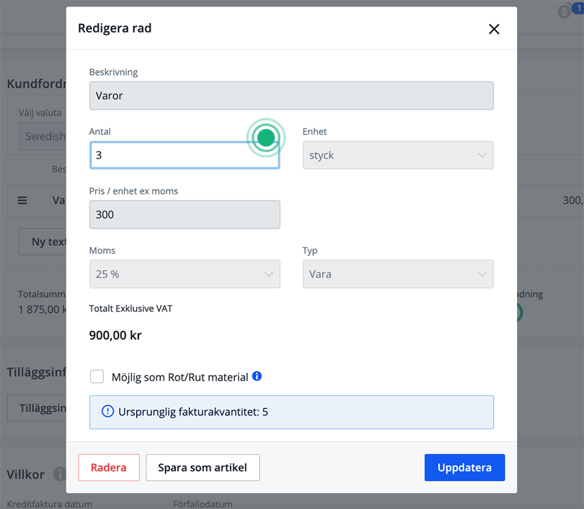Click the row drag handle icon
The width and height of the screenshot is (584, 509).
[x=22, y=200]
